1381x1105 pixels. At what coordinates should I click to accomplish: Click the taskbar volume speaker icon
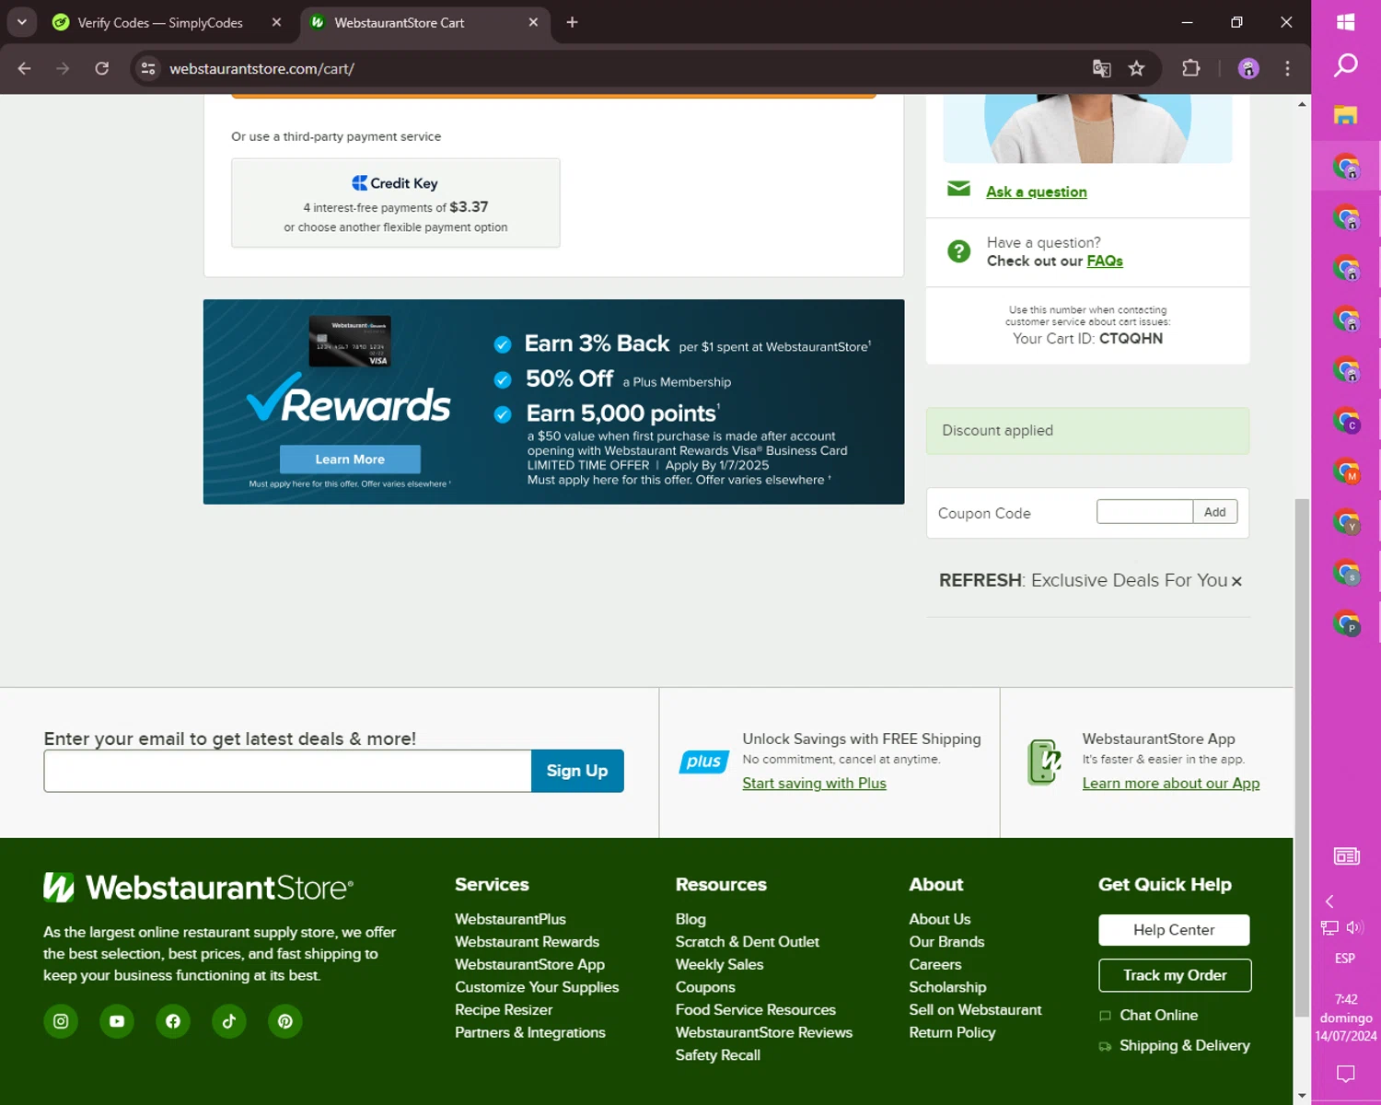pyautogui.click(x=1355, y=927)
